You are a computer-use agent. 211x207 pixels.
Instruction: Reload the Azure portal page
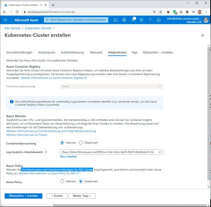coord(17,12)
